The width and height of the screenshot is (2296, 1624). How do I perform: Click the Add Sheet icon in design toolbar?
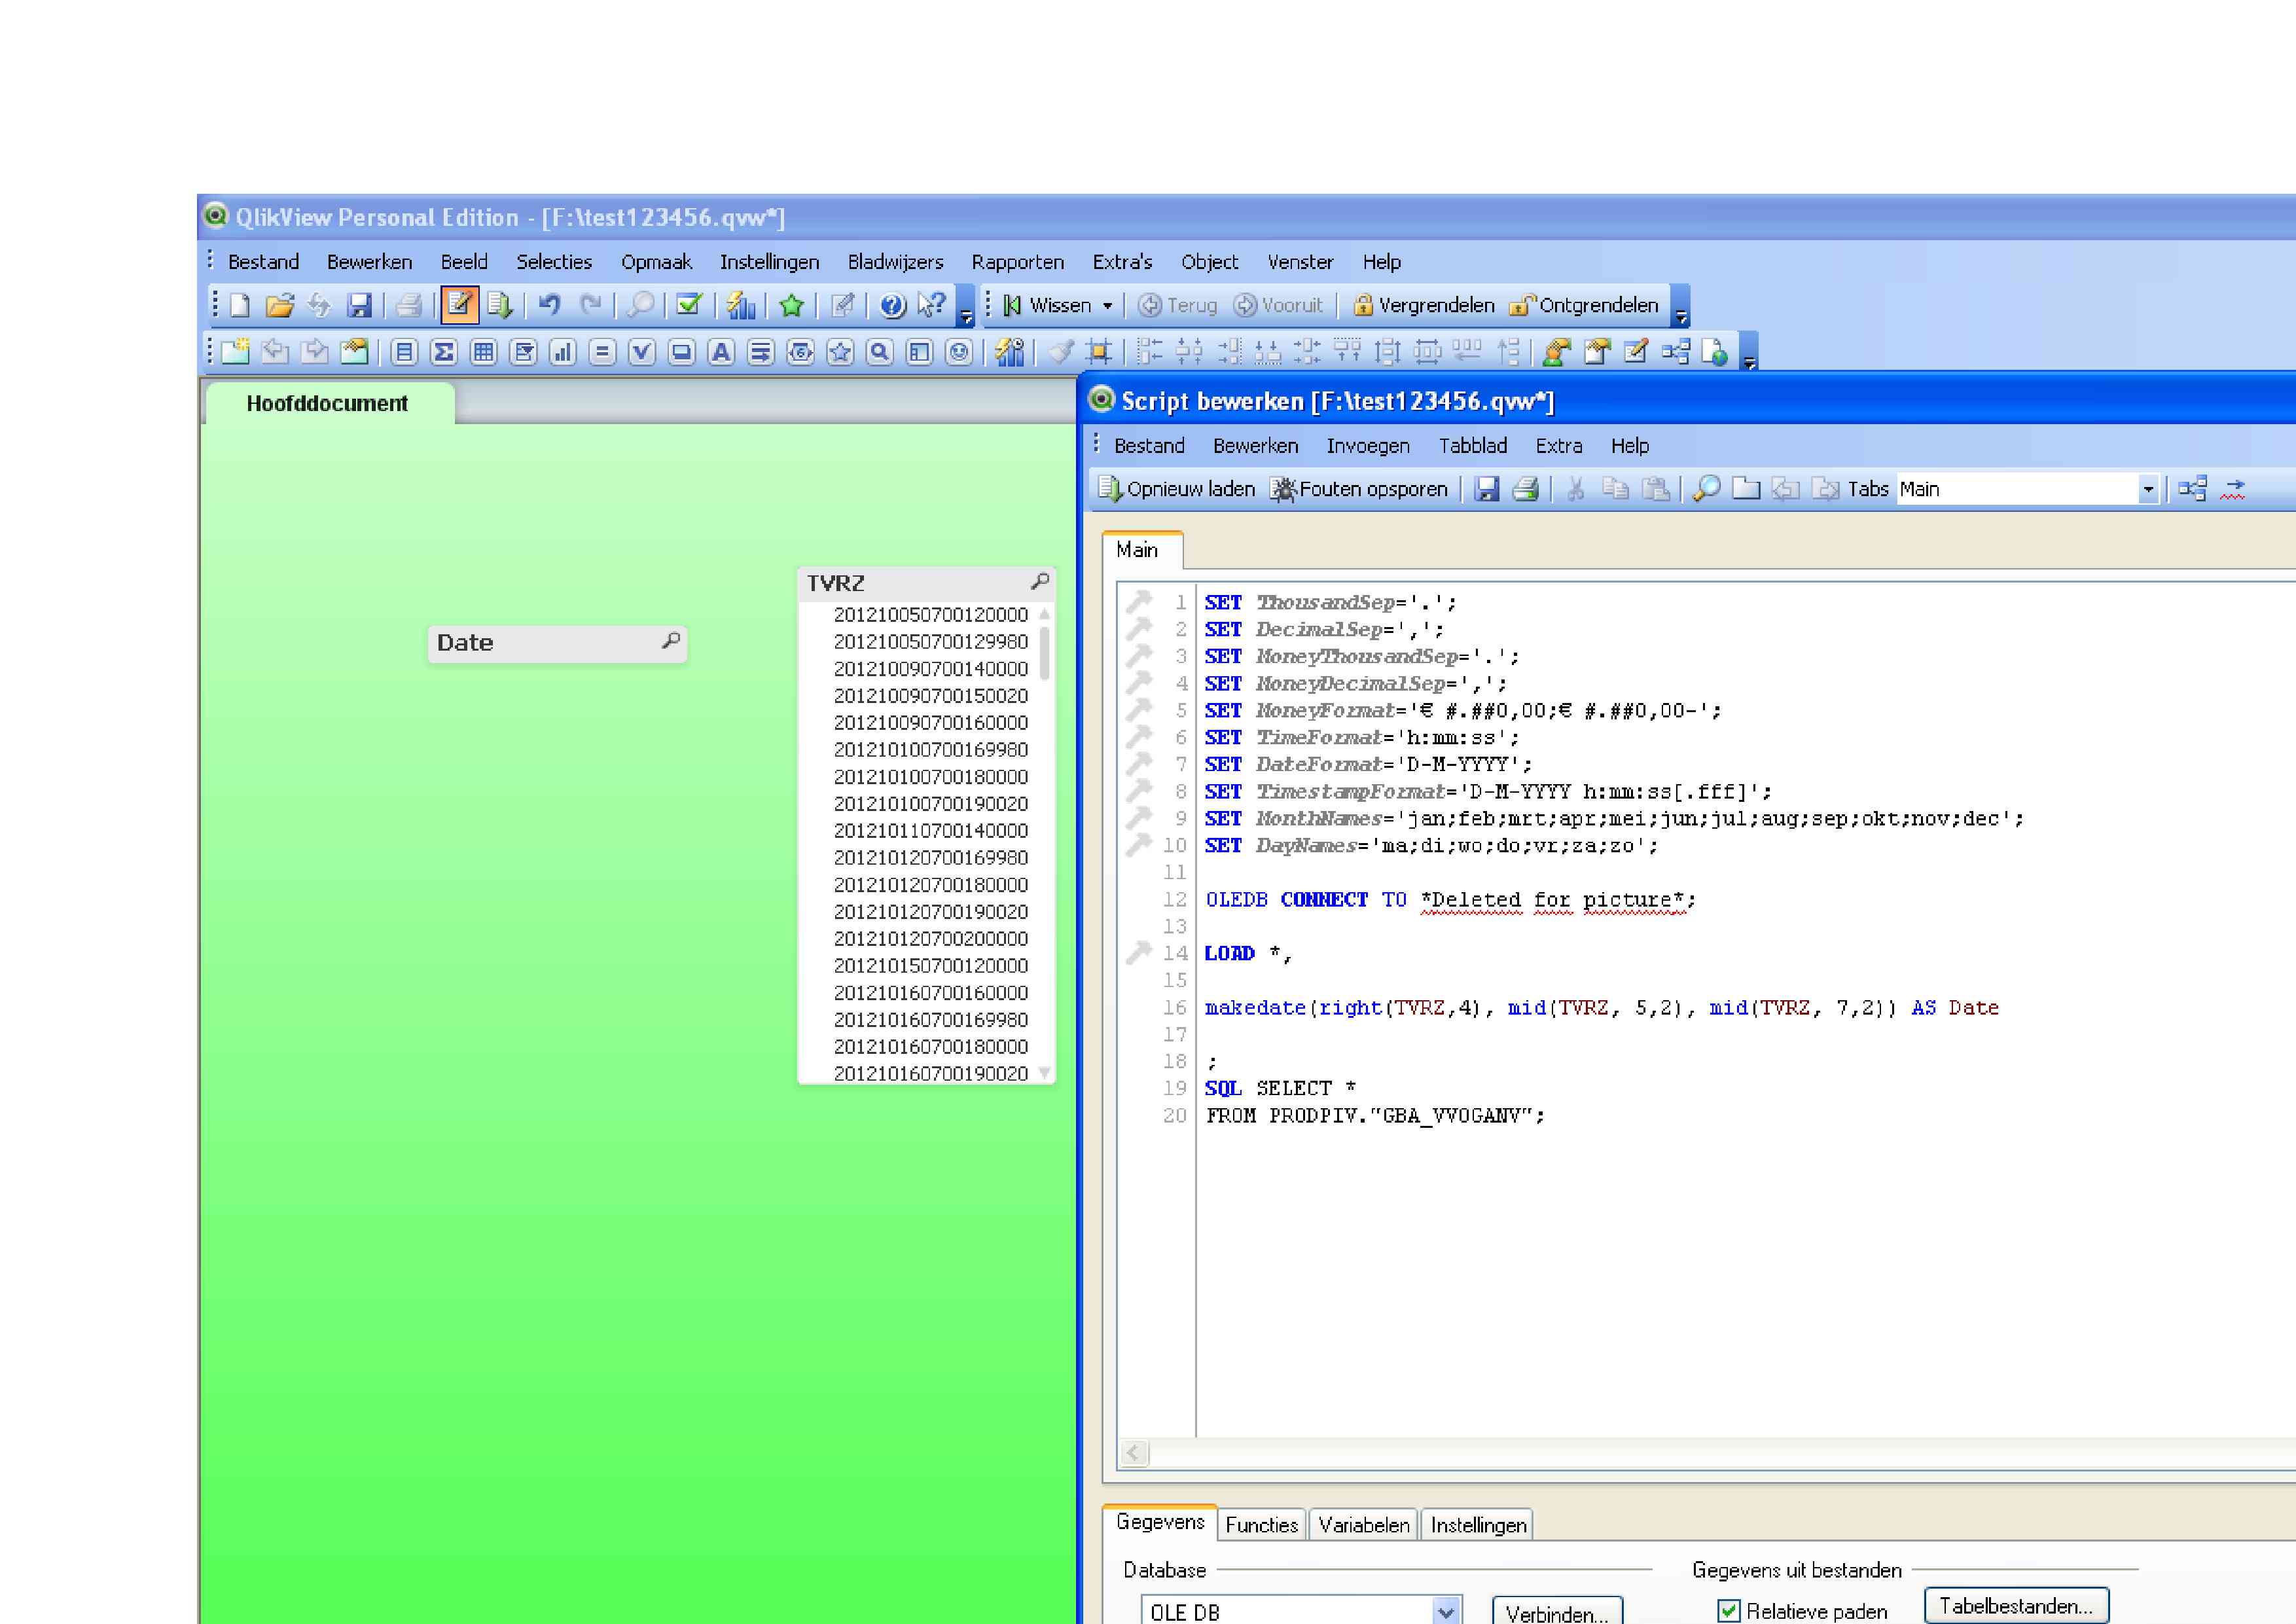click(236, 352)
